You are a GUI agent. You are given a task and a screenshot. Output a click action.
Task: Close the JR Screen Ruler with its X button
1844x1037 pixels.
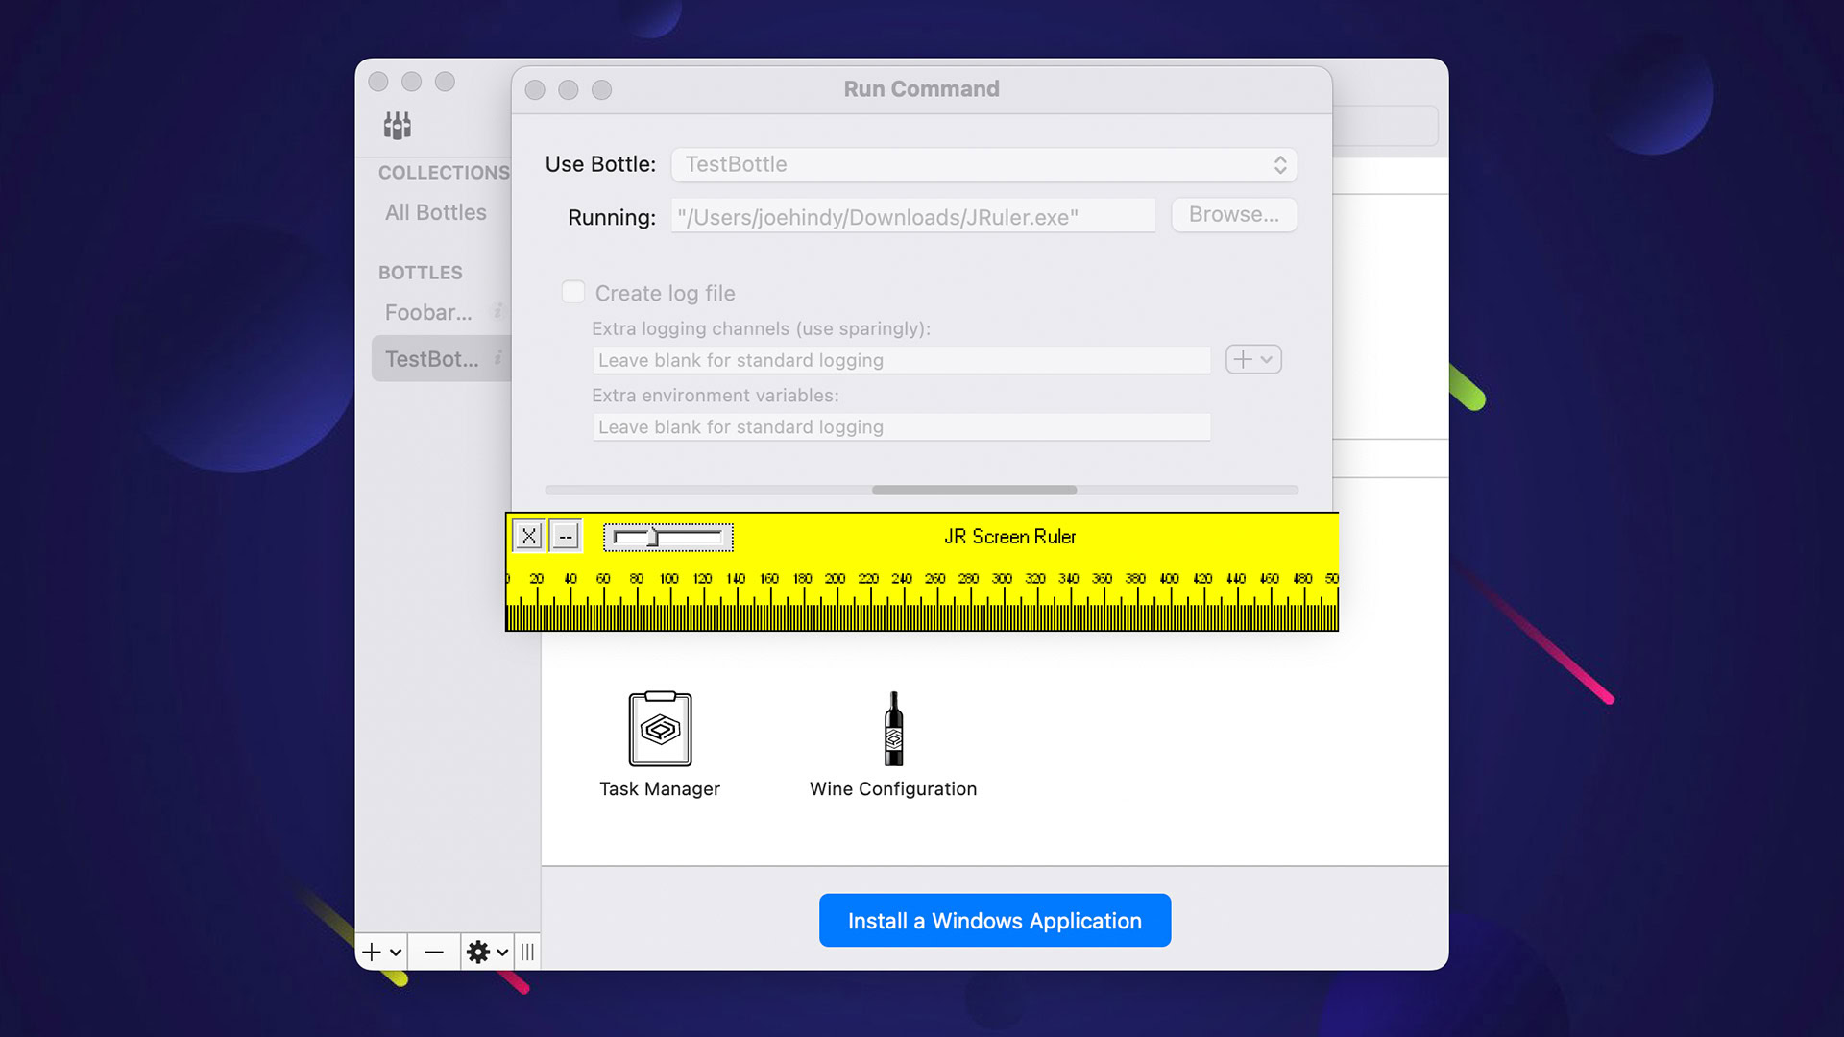tap(529, 536)
